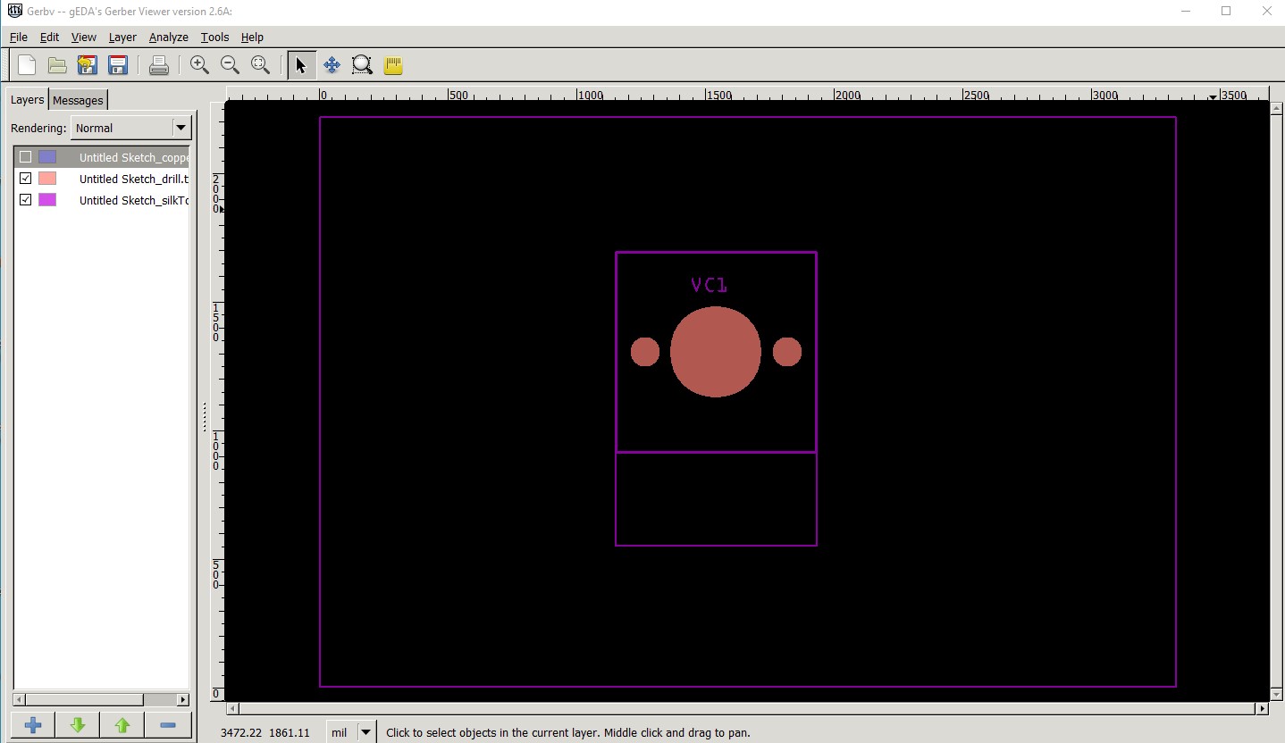Save project with the floppy disk icon

coord(117,65)
